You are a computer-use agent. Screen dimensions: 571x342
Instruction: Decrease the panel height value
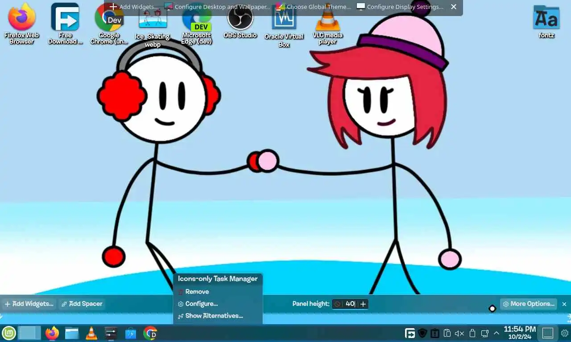click(337, 304)
